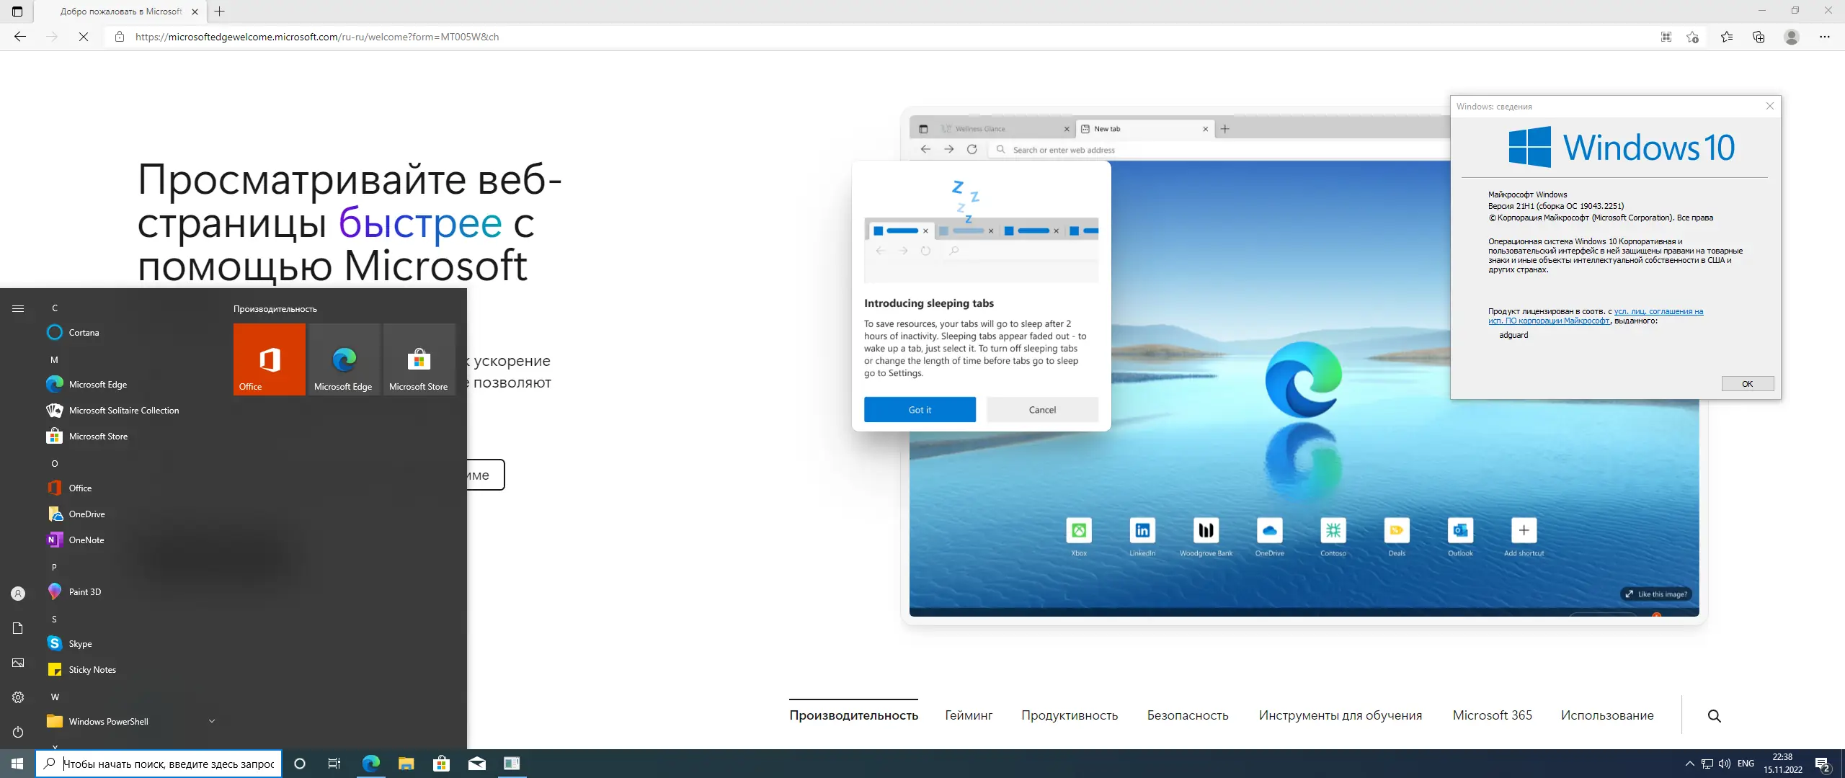1845x778 pixels.
Task: Open Power options in Start menu
Action: tap(18, 732)
